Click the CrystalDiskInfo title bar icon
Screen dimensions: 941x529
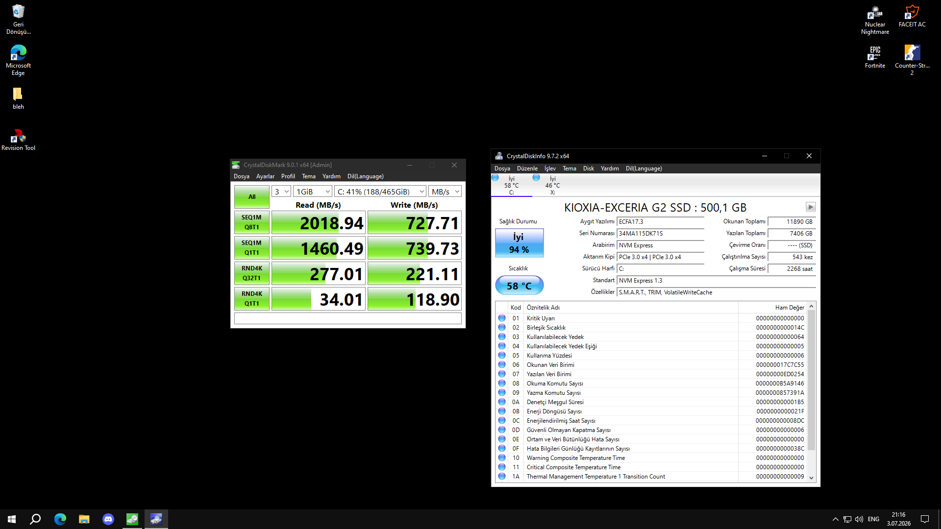(x=499, y=156)
